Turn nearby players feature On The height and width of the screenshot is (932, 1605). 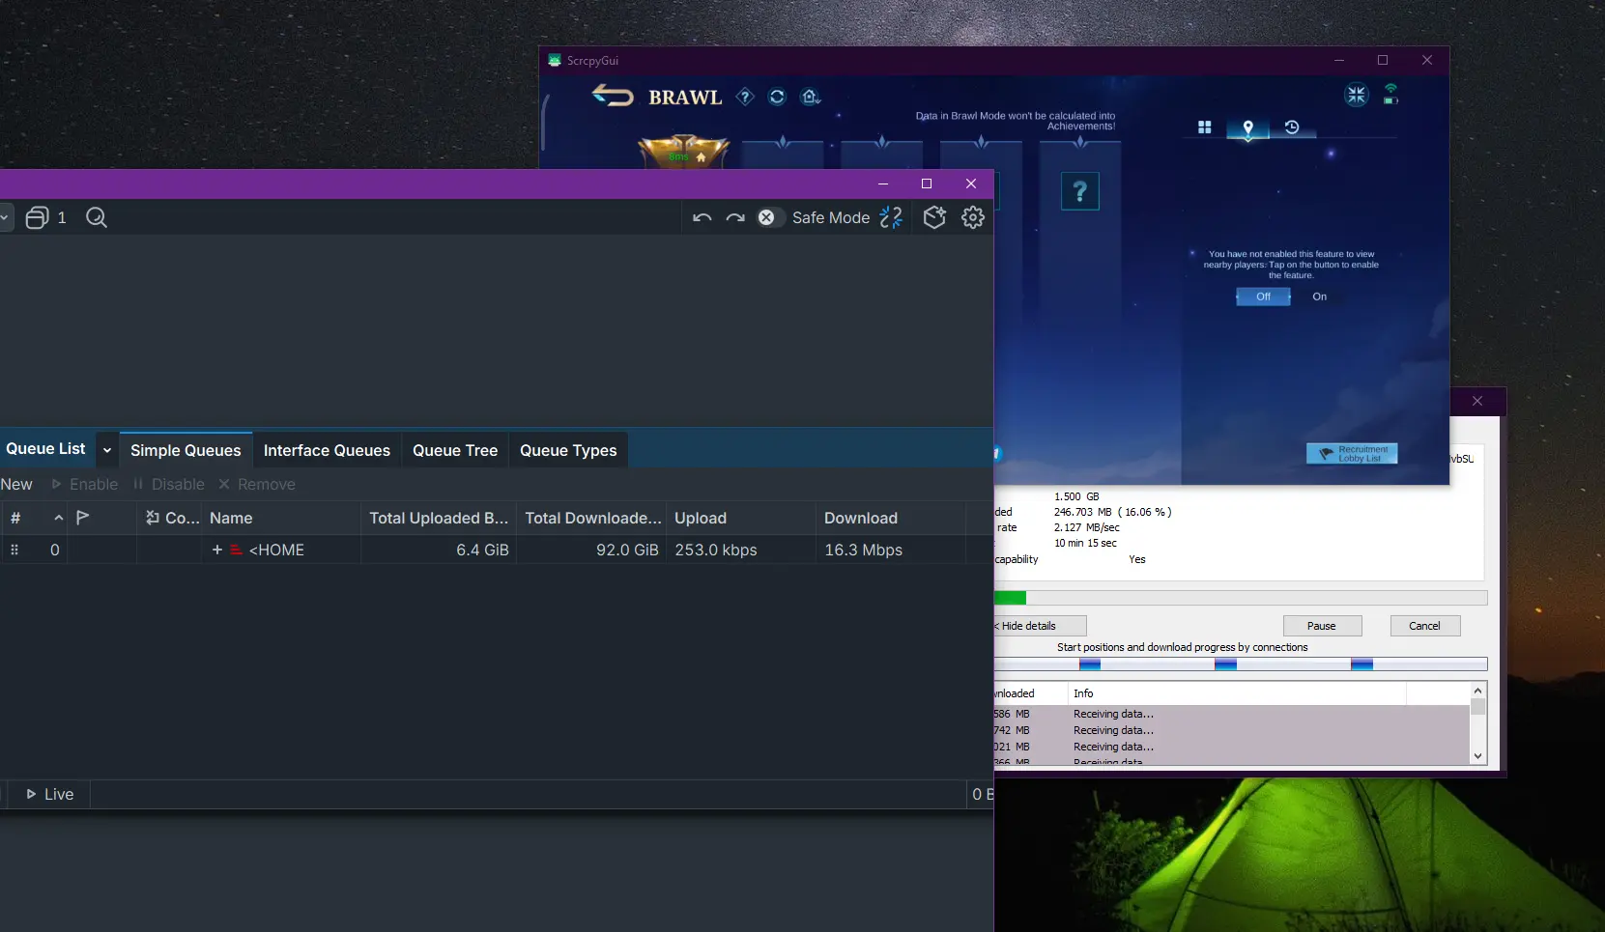pos(1320,297)
